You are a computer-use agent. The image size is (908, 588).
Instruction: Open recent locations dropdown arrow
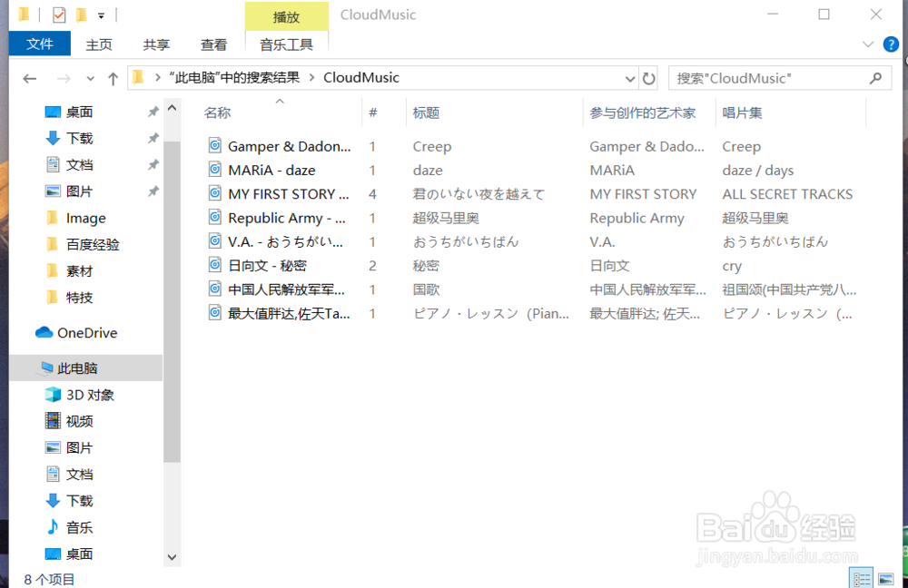(90, 78)
